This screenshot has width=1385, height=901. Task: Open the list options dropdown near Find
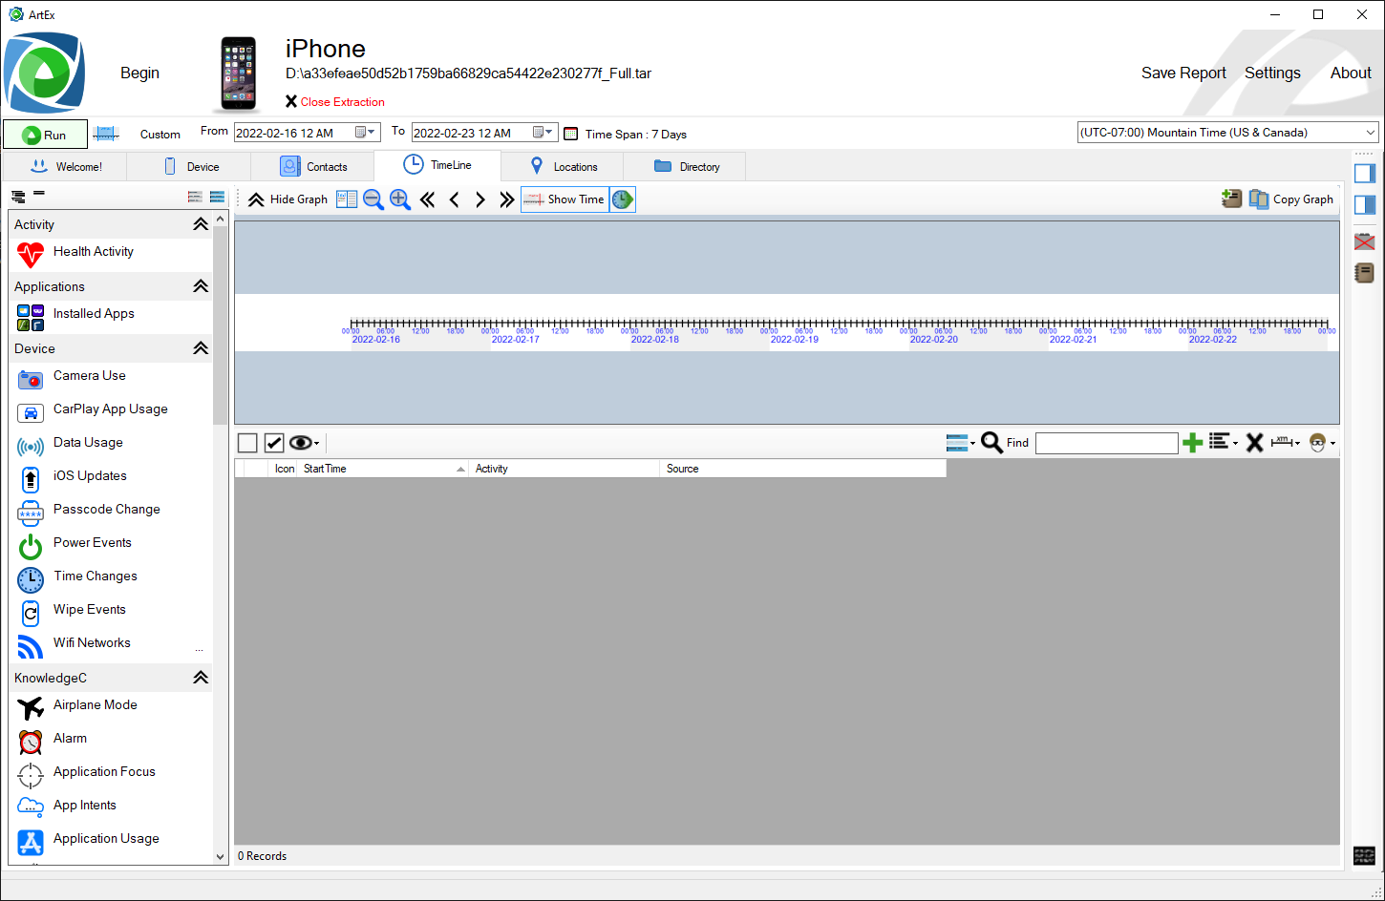coord(1224,442)
